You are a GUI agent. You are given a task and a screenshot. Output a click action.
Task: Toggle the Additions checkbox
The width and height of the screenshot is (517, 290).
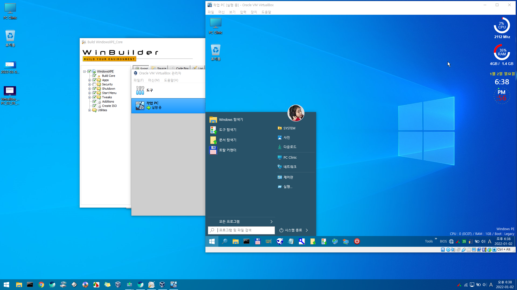[95, 102]
